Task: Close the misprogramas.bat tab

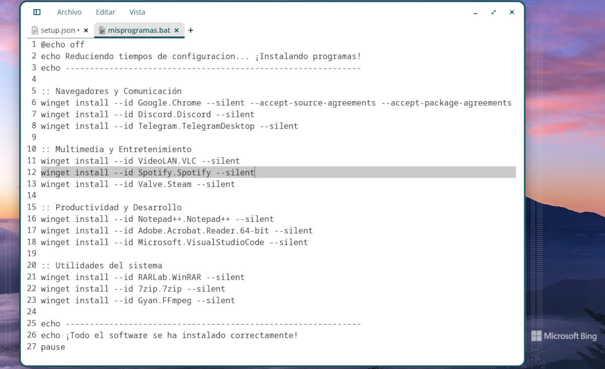Action: 176,30
